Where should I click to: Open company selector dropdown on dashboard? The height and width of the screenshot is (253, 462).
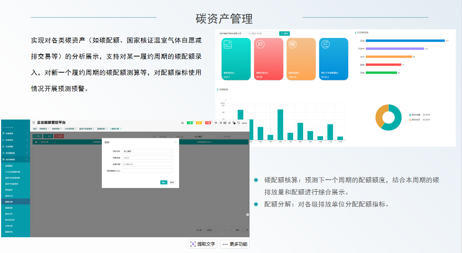coord(231,33)
